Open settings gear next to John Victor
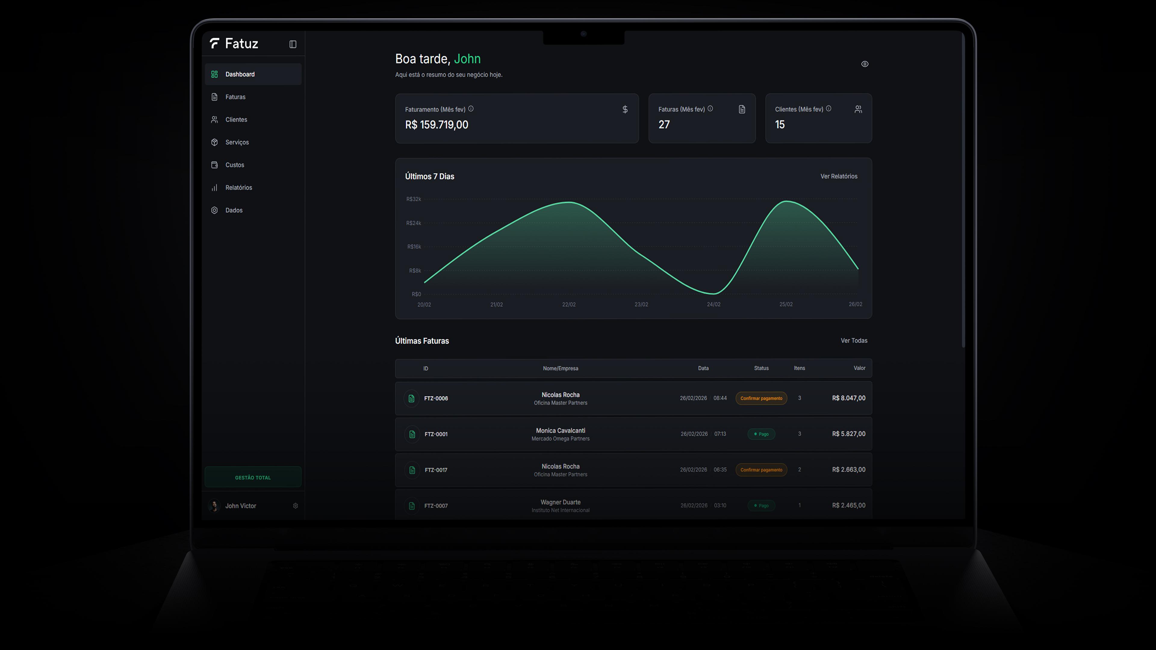 click(295, 506)
